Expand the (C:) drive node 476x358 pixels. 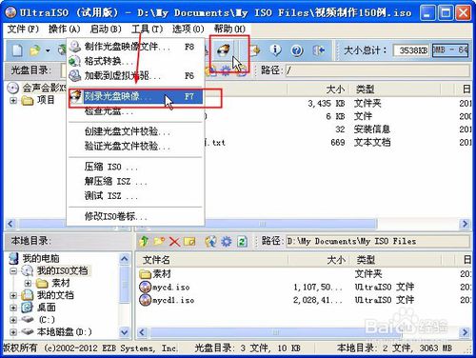coord(13,320)
